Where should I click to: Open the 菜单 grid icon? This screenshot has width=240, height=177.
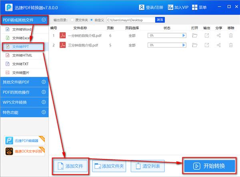(194, 7)
